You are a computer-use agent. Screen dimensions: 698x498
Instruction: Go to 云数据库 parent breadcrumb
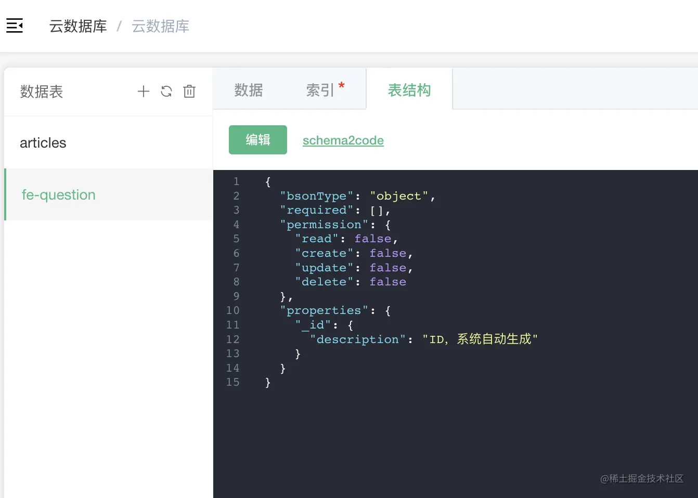[x=78, y=26]
